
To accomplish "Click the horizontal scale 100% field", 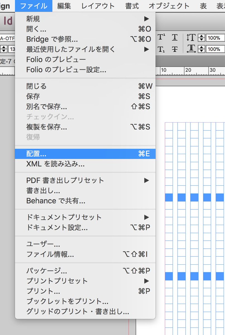I will [x=215, y=49].
